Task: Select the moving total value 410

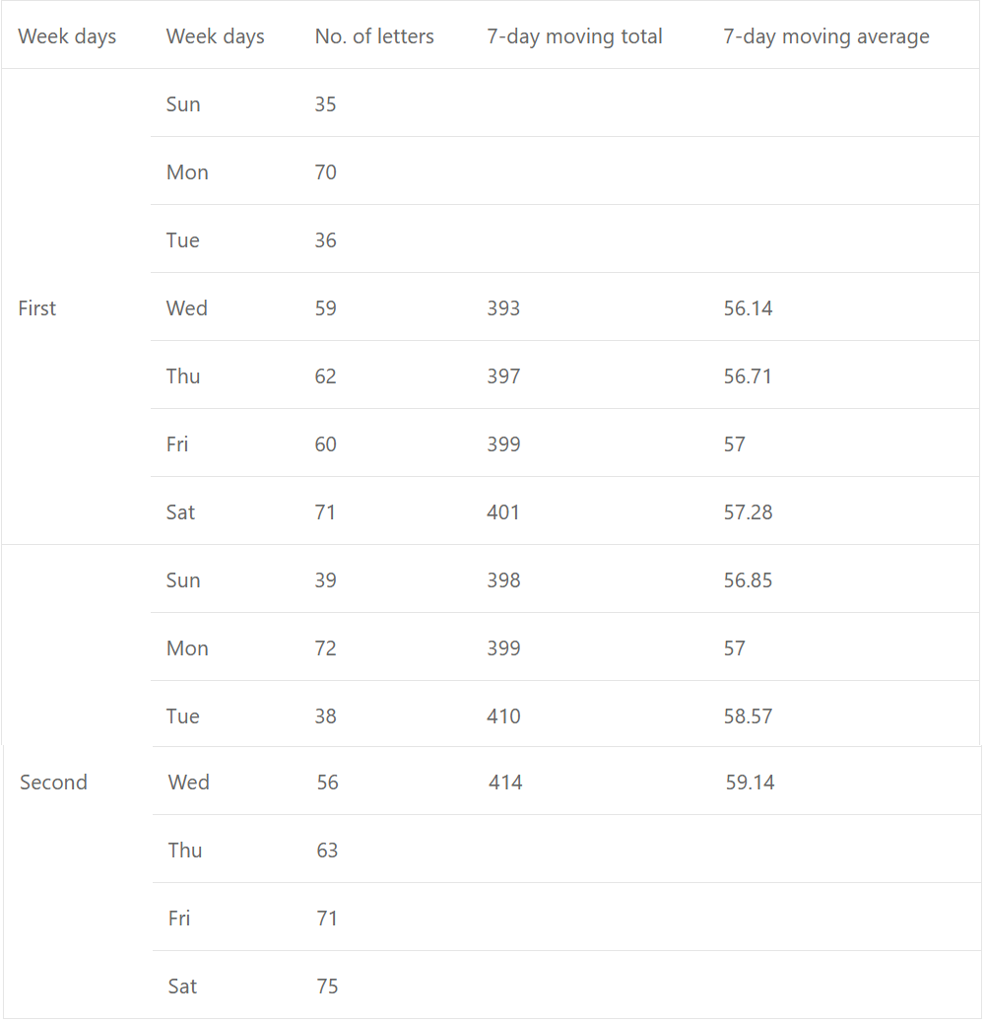Action: 503,716
